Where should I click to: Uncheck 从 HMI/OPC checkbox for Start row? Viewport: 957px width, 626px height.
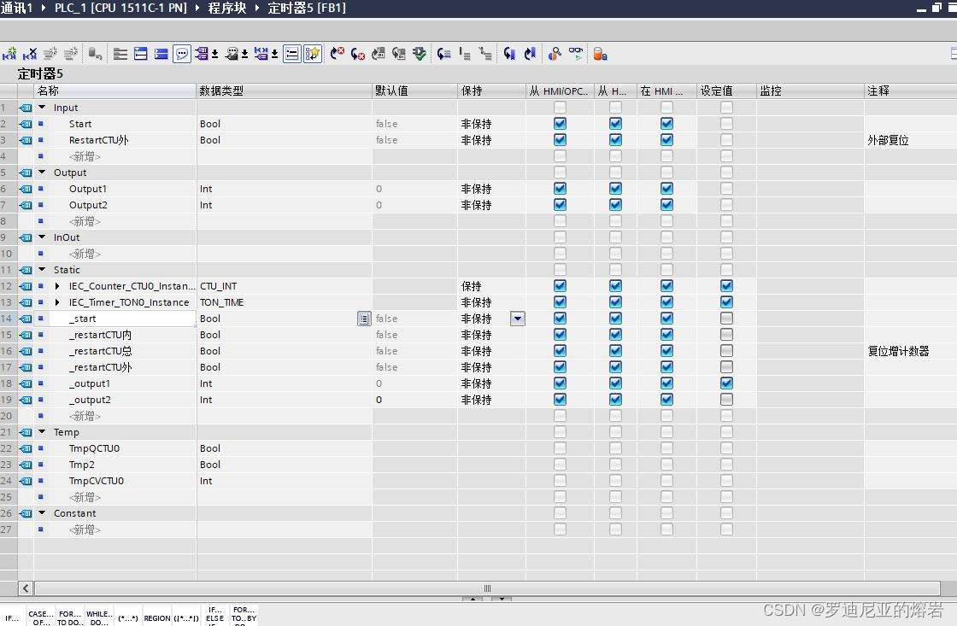pyautogui.click(x=560, y=123)
